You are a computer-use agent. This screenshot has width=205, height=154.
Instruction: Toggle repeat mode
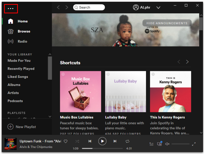(128, 141)
